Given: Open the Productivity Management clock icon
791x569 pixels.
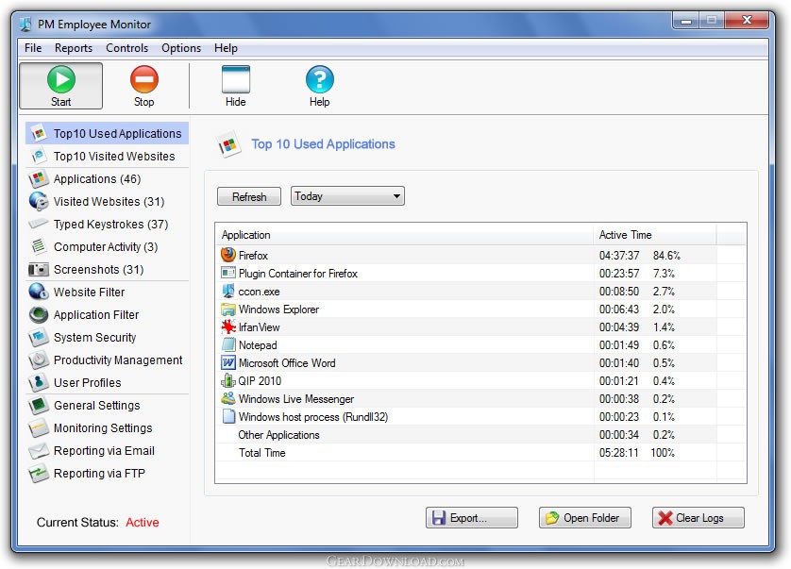Looking at the screenshot, I should click(x=39, y=360).
